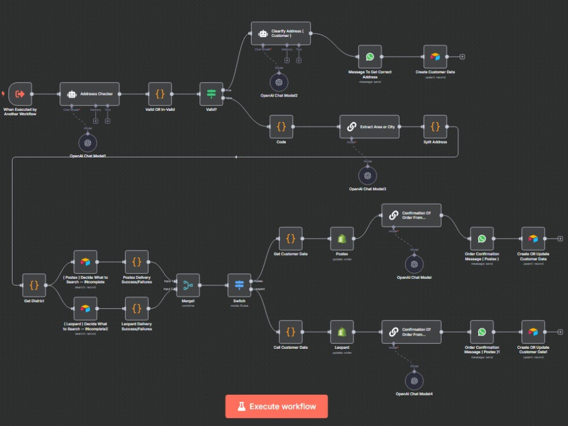Click the 'Code' node
The height and width of the screenshot is (426, 568).
click(x=281, y=127)
